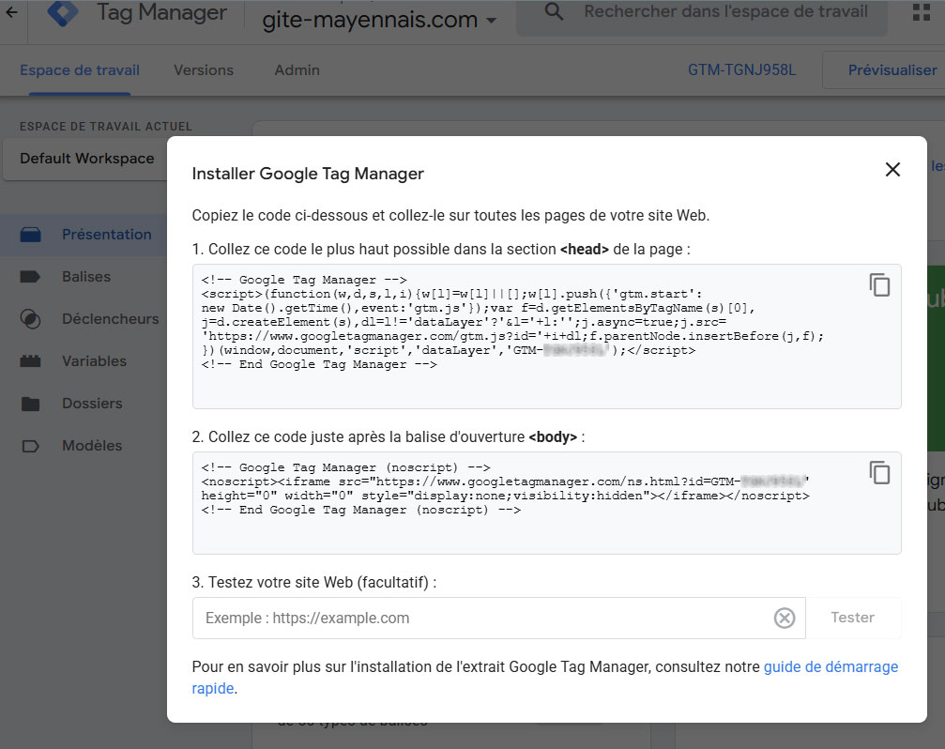
Task: Open Balises from the sidebar
Action: tap(86, 277)
